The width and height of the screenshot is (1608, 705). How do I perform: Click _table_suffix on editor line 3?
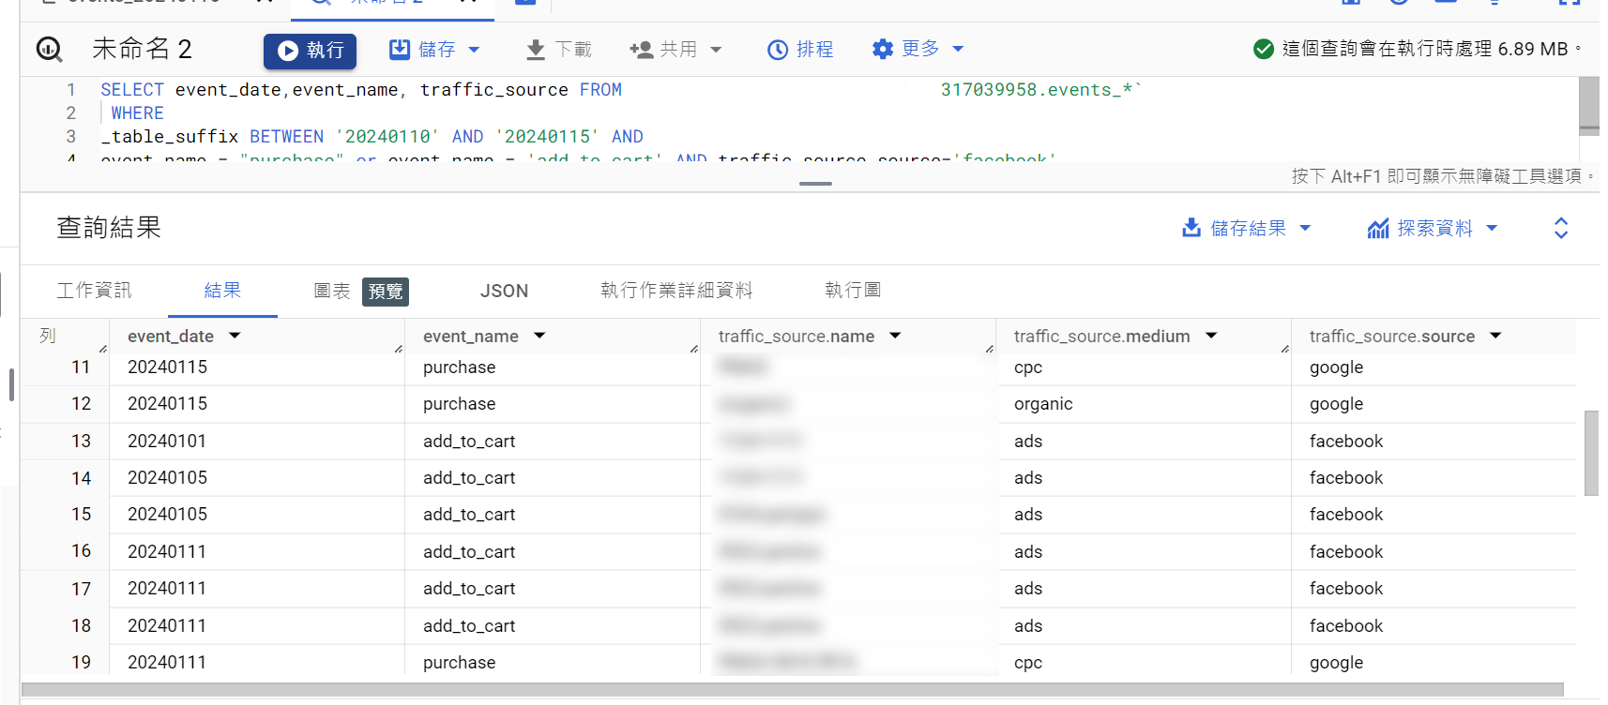(170, 137)
